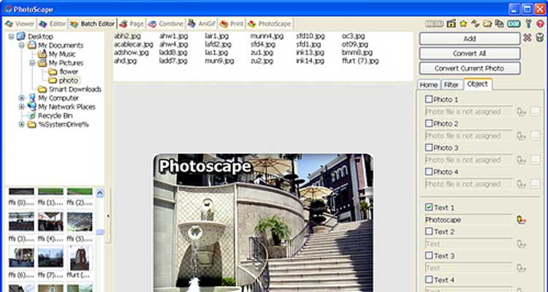Open the Print tab
Viewport: 548px width, 292px height.
[x=232, y=24]
